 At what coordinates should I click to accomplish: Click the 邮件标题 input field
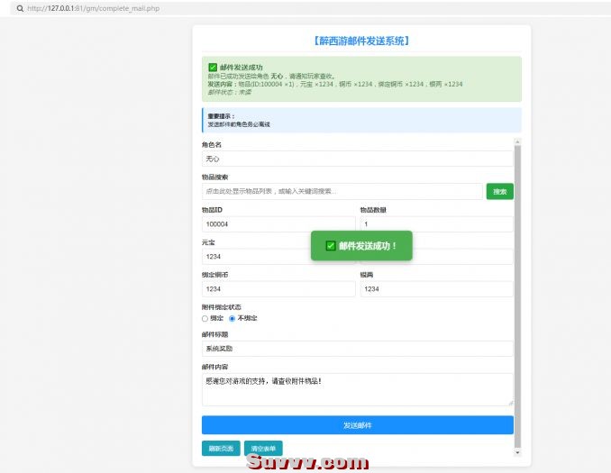tap(357, 349)
